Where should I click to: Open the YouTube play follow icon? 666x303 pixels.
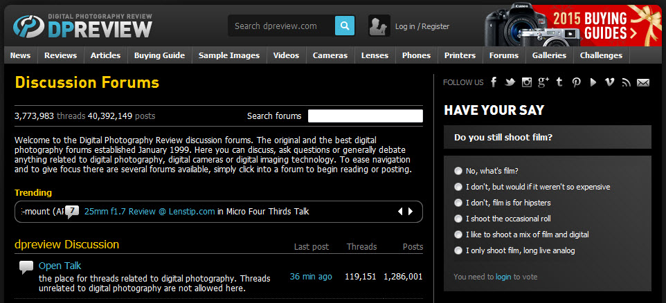point(593,82)
